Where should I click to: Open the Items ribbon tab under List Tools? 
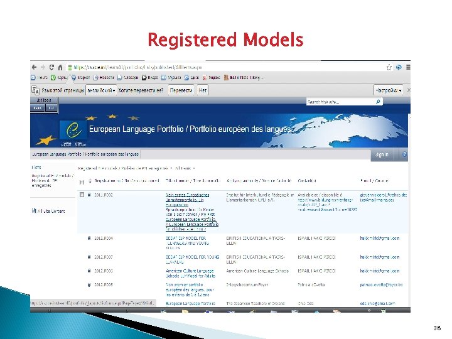tap(38, 108)
